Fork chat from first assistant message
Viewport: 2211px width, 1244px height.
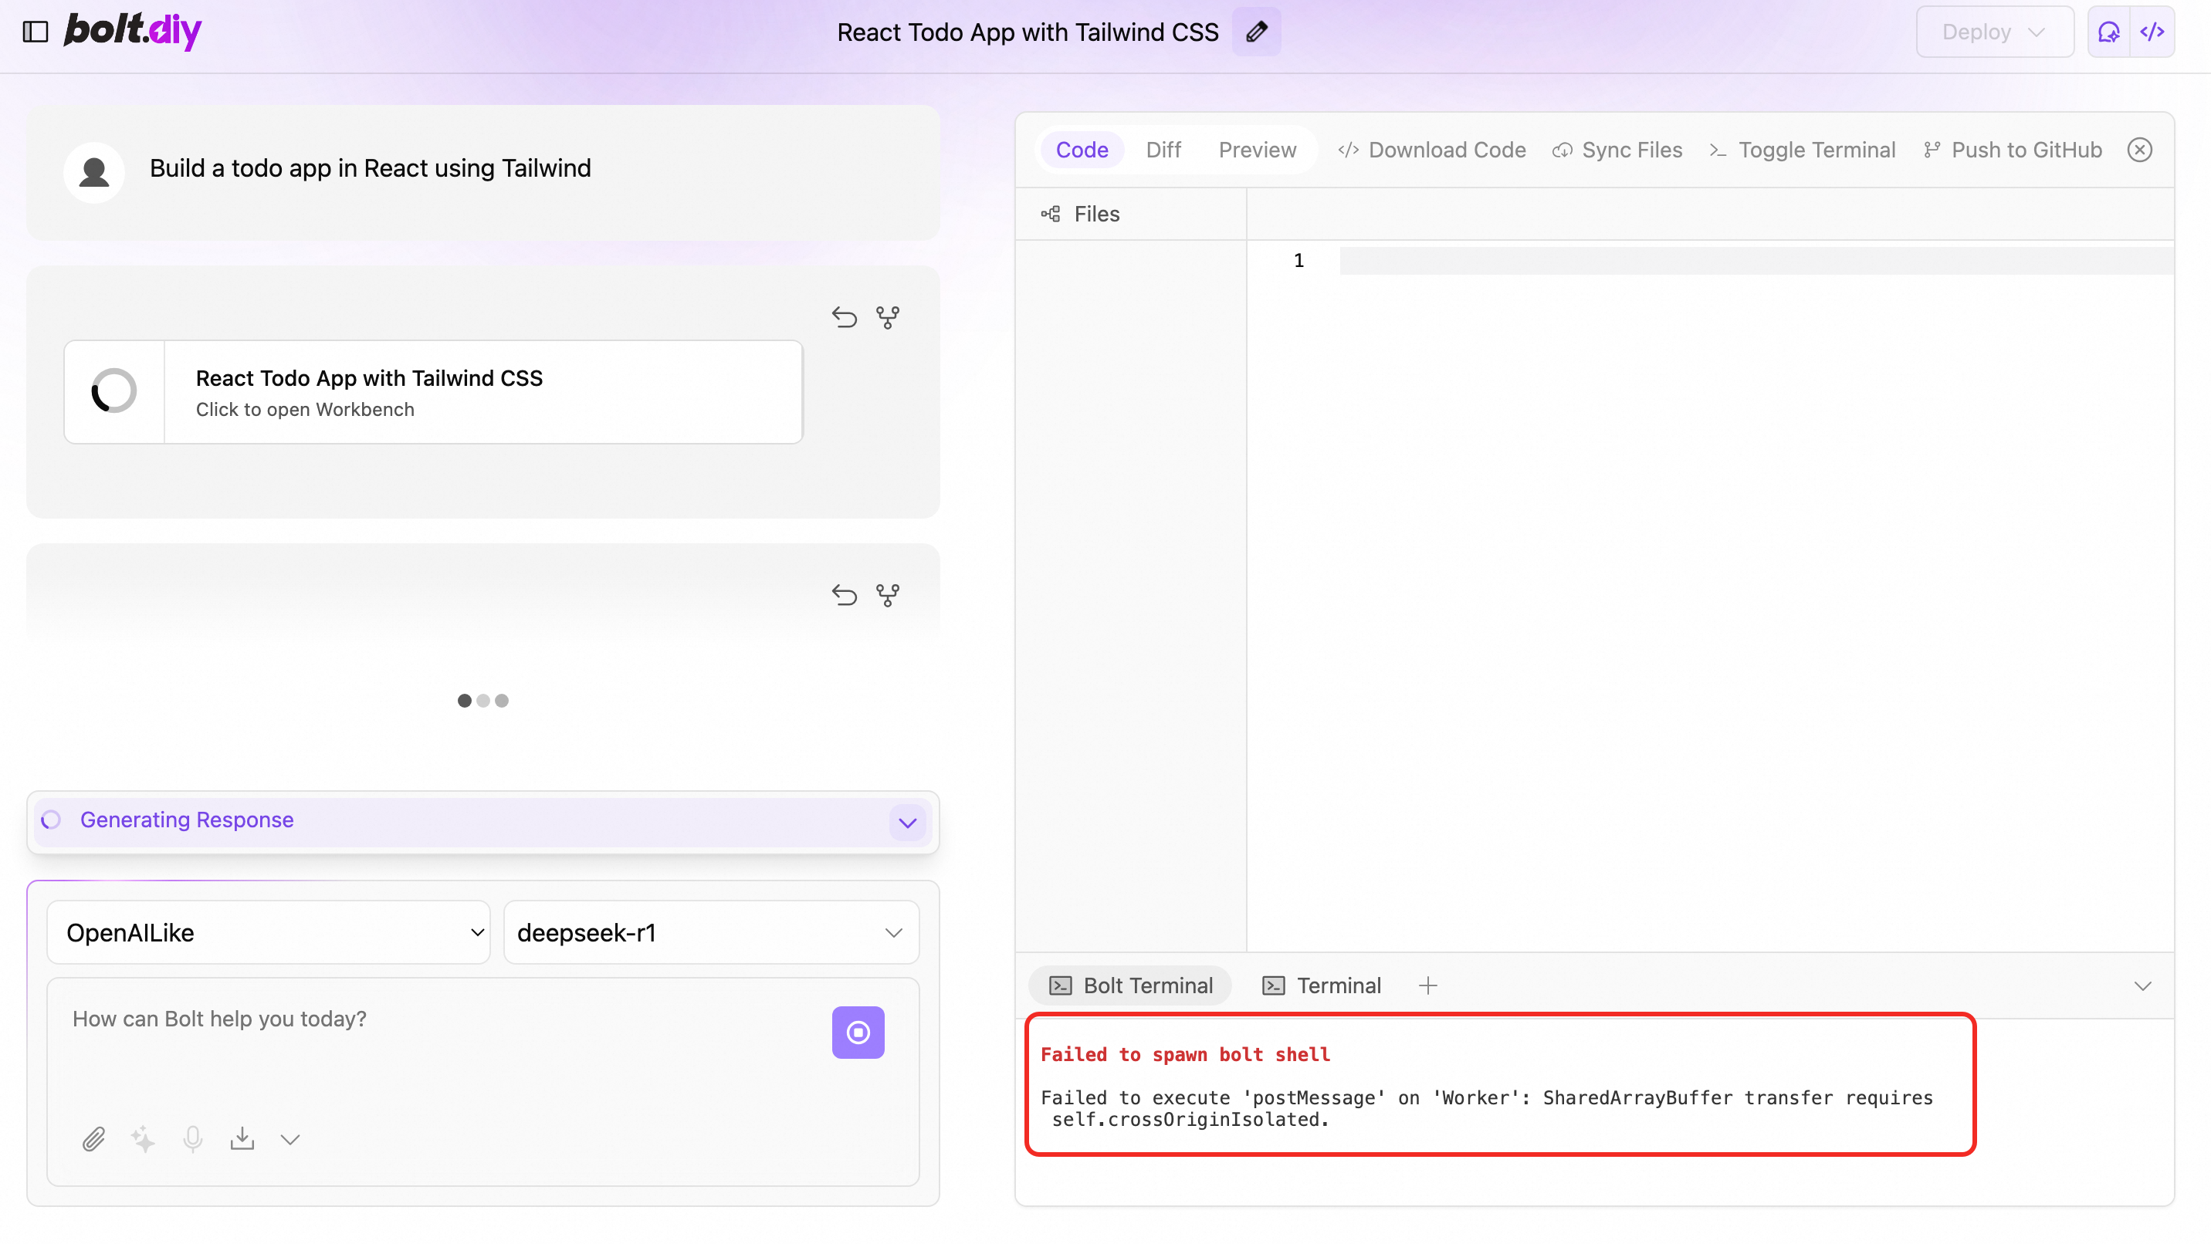pos(888,317)
